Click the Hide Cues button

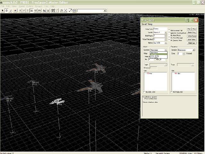click(x=192, y=43)
